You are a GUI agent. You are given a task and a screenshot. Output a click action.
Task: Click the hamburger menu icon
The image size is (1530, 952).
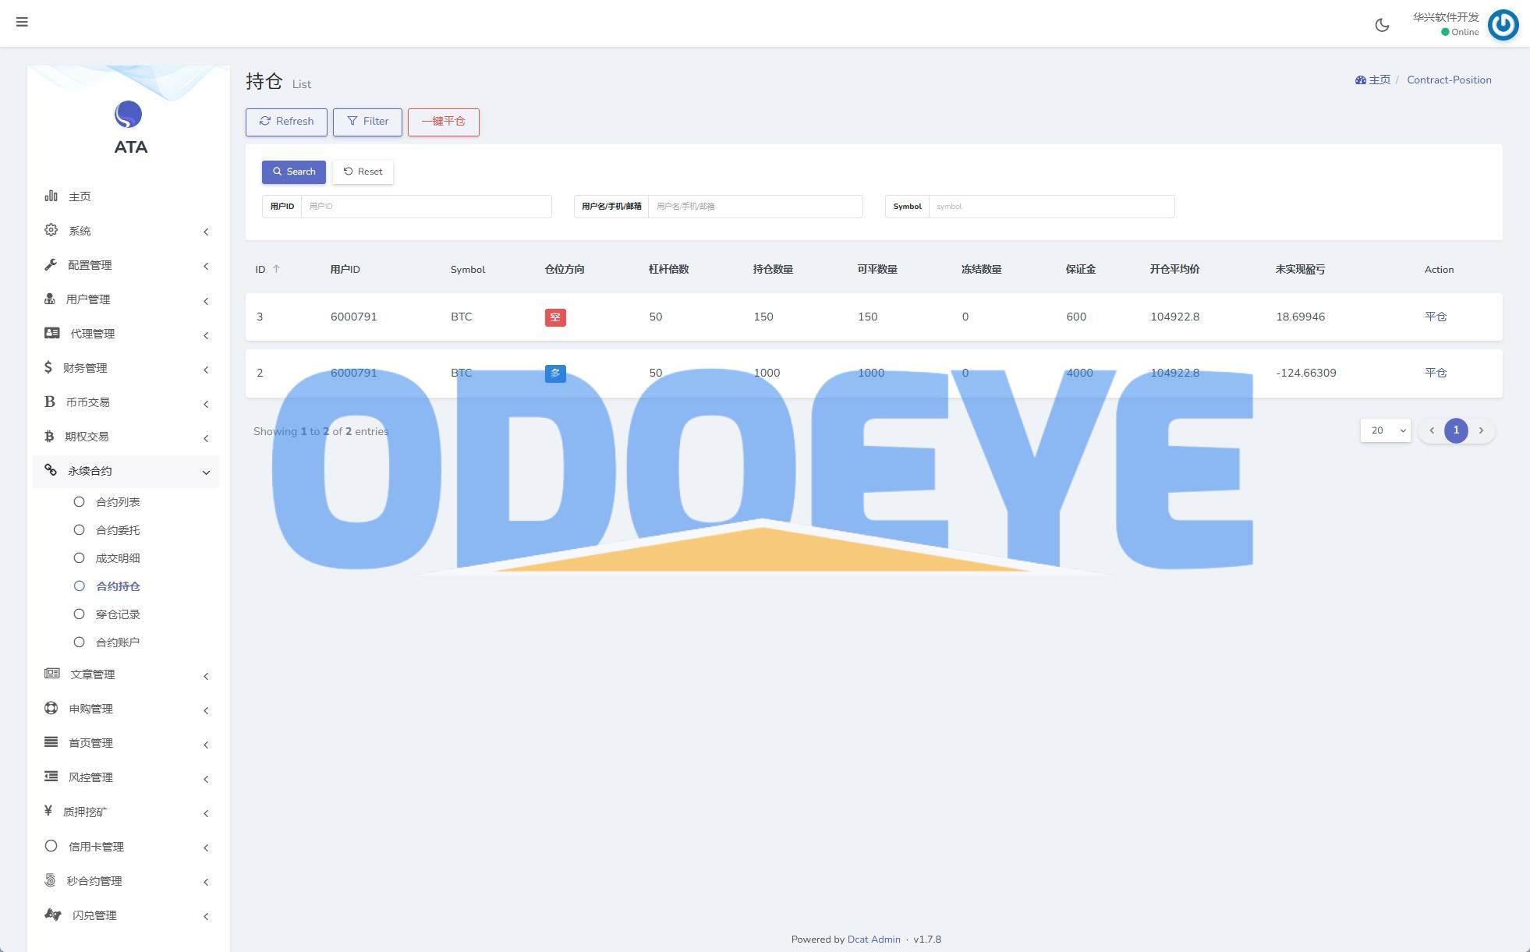click(22, 22)
